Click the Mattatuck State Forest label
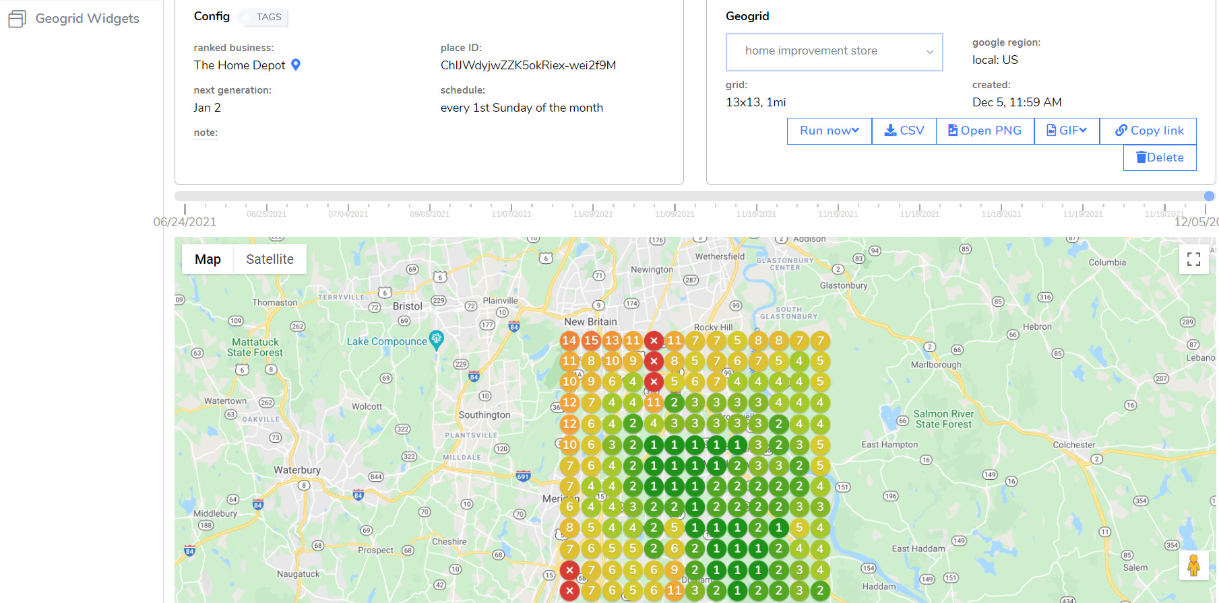This screenshot has height=603, width=1219. coord(255,347)
